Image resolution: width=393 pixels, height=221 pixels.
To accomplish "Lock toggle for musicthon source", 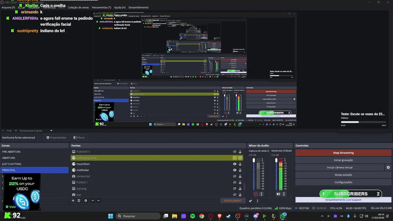I will [x=240, y=164].
